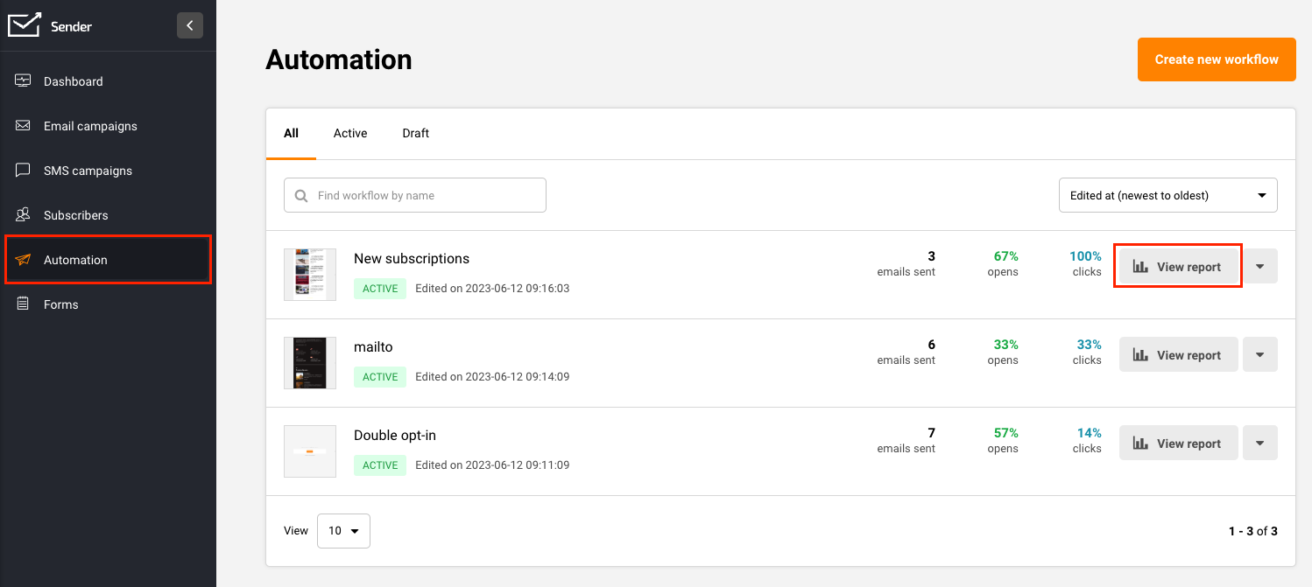
Task: Click the Forms document icon
Action: [x=24, y=304]
